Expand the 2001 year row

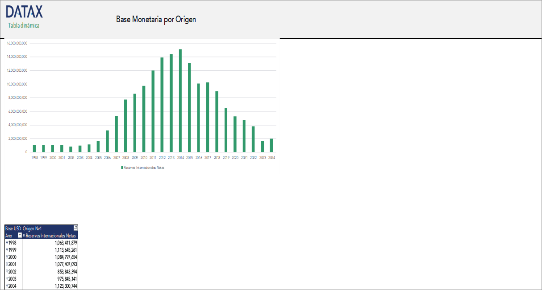(7, 264)
